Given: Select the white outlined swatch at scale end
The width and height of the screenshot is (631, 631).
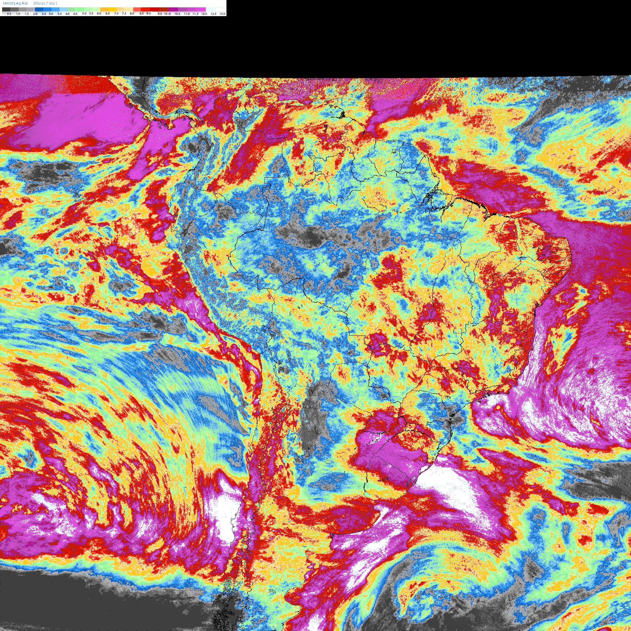Looking at the screenshot, I should point(220,9).
